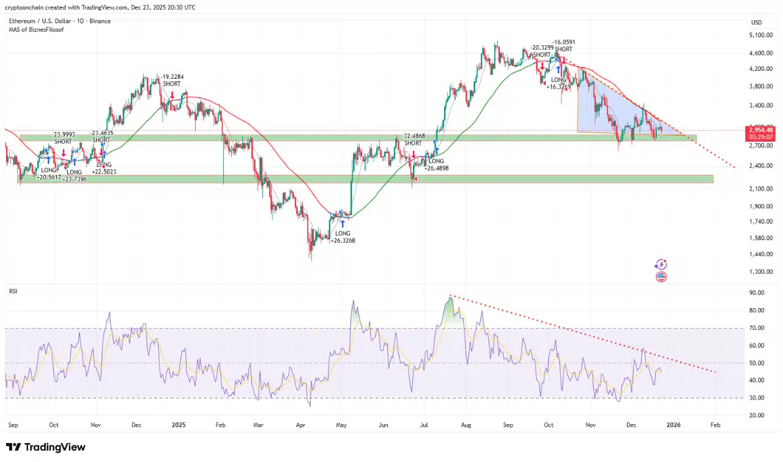Click the 2026 label on time axis
783x462 pixels.
point(674,424)
